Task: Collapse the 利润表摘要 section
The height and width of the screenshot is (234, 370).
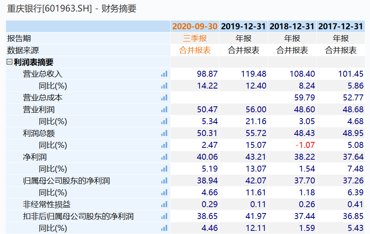Action: pyautogui.click(x=9, y=62)
